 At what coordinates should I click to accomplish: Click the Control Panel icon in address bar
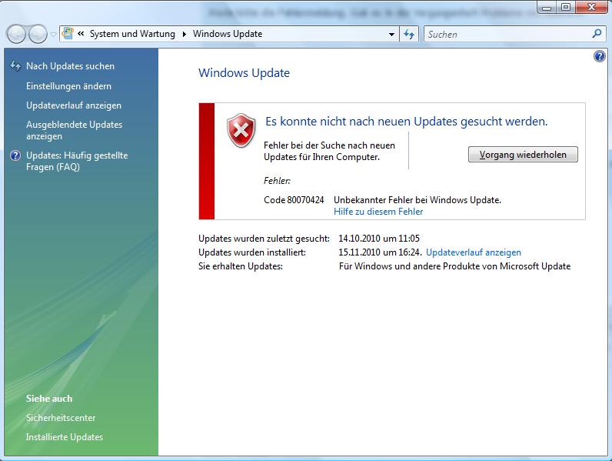click(68, 34)
